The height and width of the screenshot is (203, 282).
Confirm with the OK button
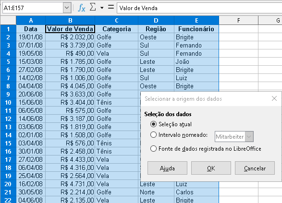[211, 168]
